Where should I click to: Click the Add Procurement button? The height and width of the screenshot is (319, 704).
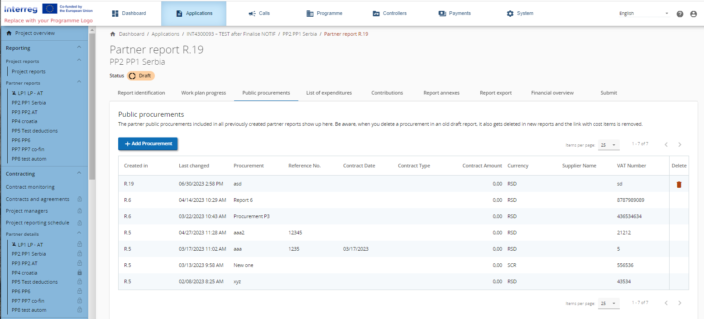(148, 144)
